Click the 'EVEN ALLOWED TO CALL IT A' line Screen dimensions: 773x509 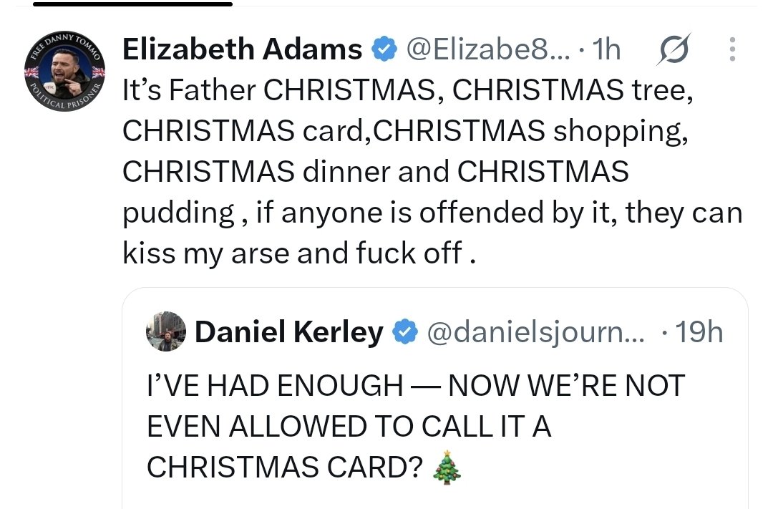click(x=349, y=426)
